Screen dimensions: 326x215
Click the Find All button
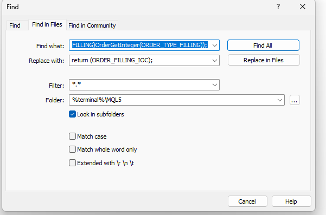(x=263, y=45)
